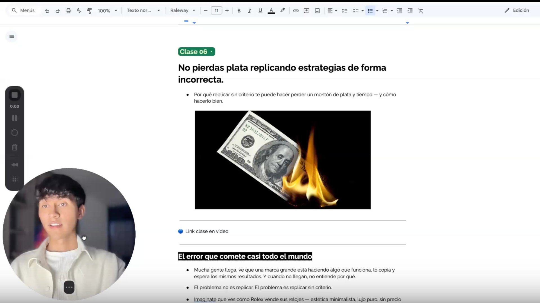Toggle underline formatting
This screenshot has width=540, height=303.
click(x=260, y=11)
